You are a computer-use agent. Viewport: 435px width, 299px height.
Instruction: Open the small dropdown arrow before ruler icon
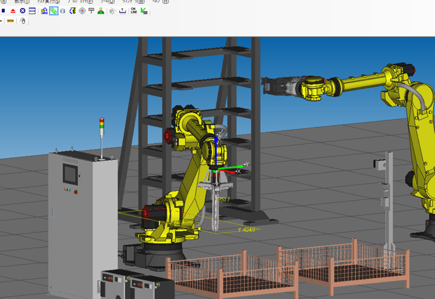point(1,21)
